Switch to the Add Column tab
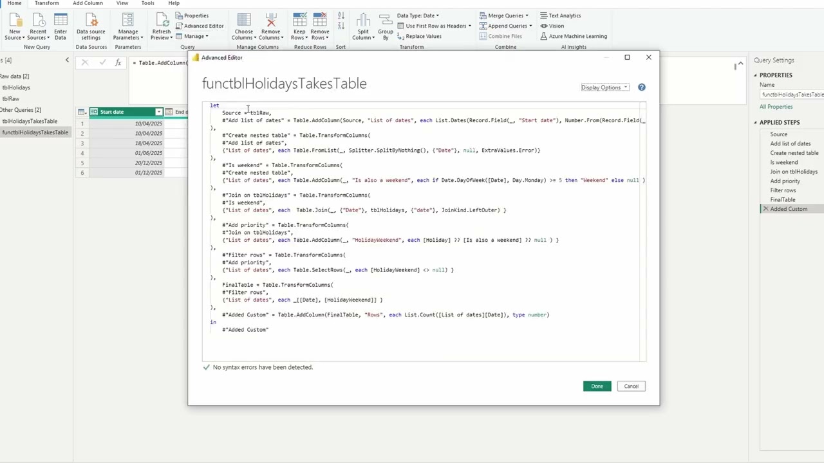Image resolution: width=824 pixels, height=463 pixels. tap(88, 3)
